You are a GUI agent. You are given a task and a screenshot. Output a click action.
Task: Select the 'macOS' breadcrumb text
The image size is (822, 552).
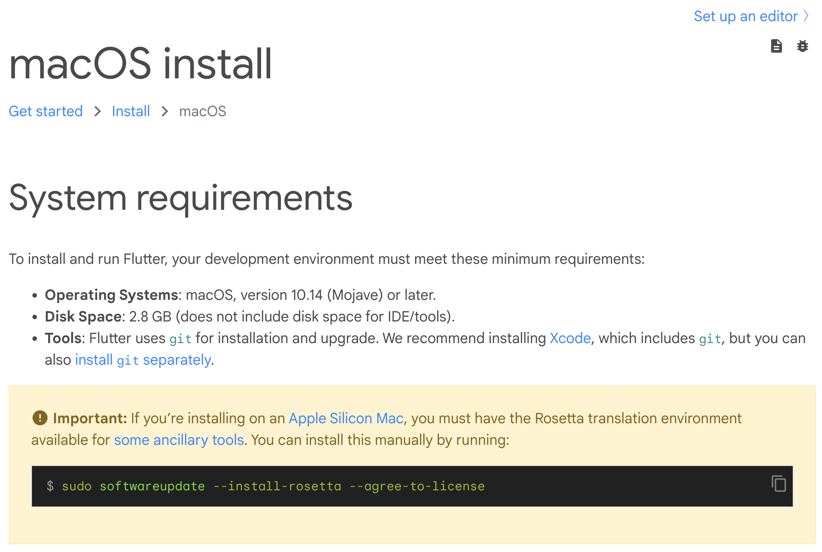tap(203, 111)
